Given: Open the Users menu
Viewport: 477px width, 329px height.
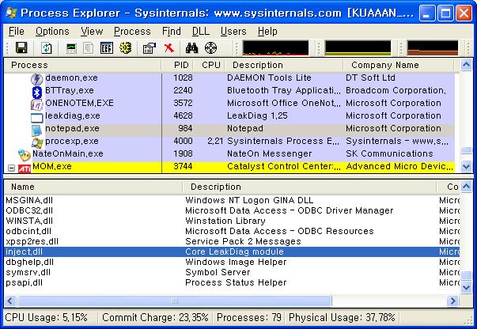Looking at the screenshot, I should (233, 32).
